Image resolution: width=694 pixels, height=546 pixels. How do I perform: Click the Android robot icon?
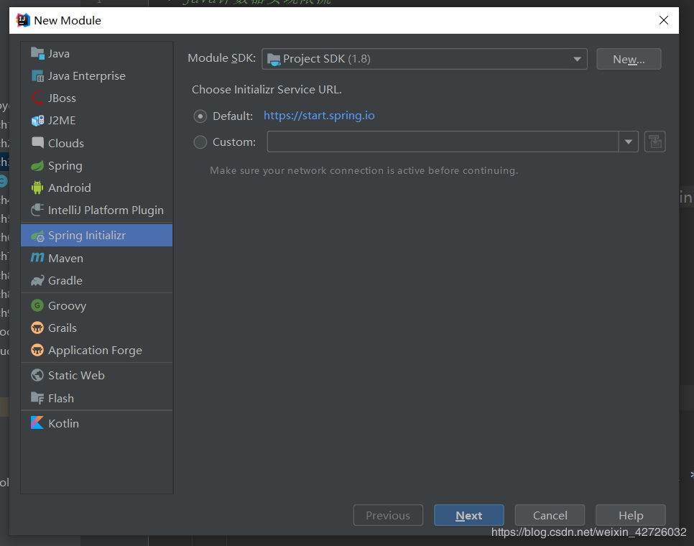coord(37,188)
